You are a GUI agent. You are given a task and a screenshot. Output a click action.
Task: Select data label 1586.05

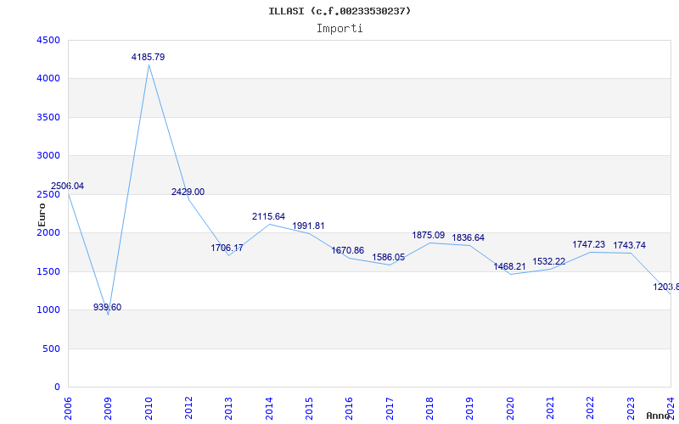(x=389, y=258)
